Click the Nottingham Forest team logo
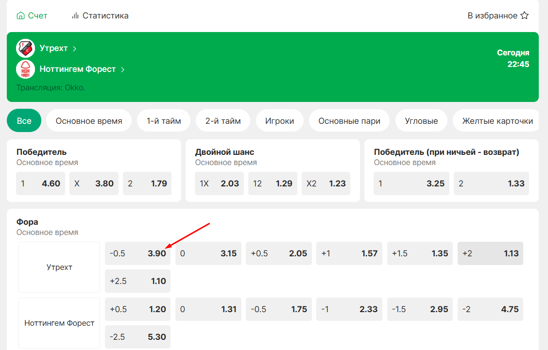The image size is (548, 350). pyautogui.click(x=25, y=69)
